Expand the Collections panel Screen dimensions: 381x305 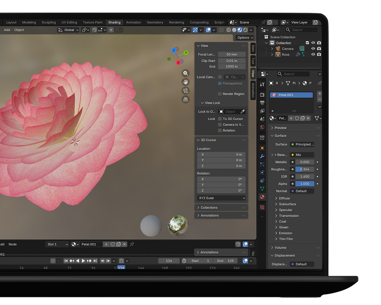pos(221,208)
